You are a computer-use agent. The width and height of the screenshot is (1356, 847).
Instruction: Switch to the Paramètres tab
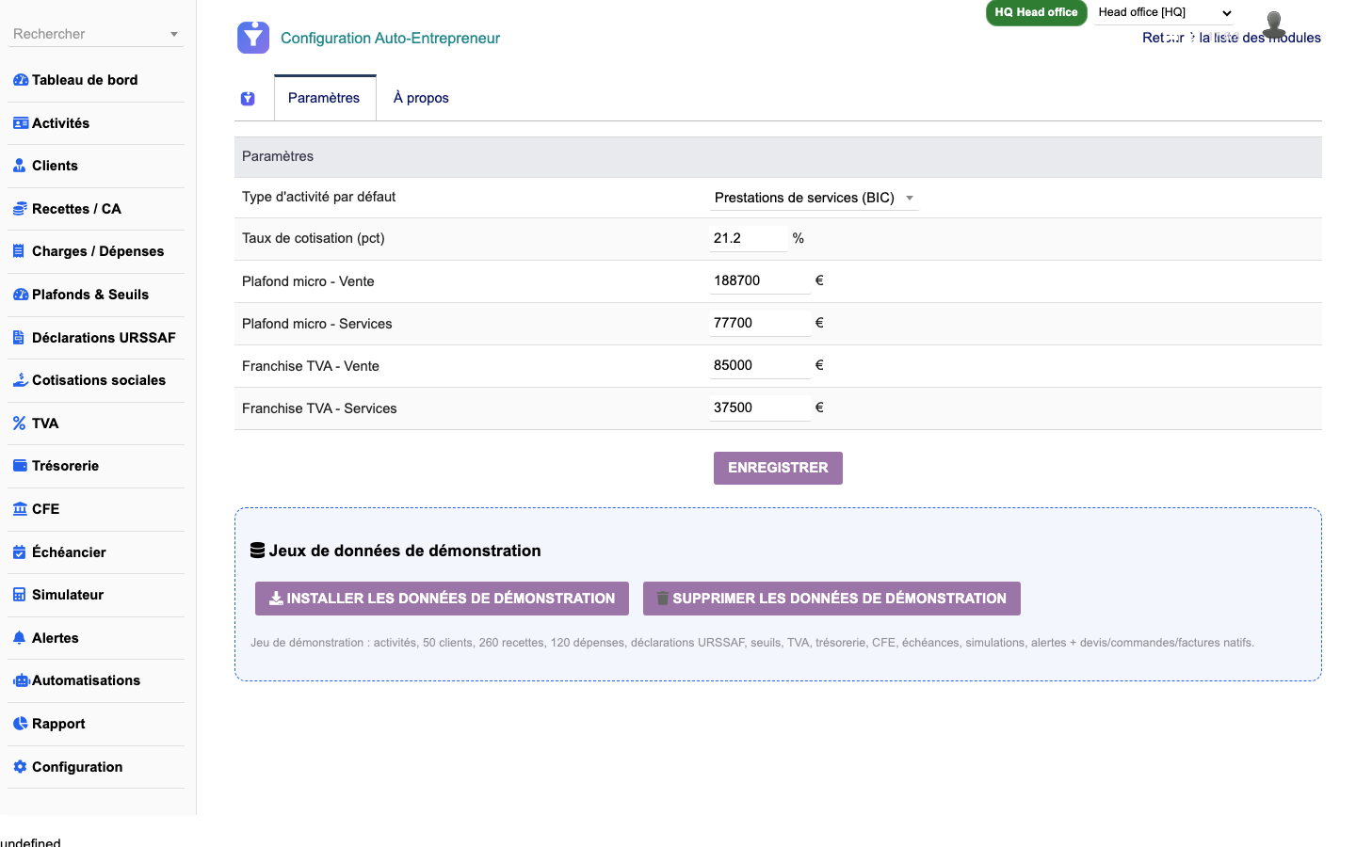pyautogui.click(x=324, y=98)
